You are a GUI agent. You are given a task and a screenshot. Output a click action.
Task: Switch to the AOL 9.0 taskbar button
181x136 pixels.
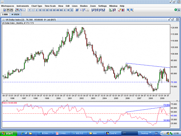click(79, 133)
